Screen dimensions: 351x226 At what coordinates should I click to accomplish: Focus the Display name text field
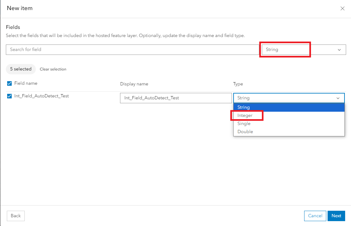[x=176, y=98]
